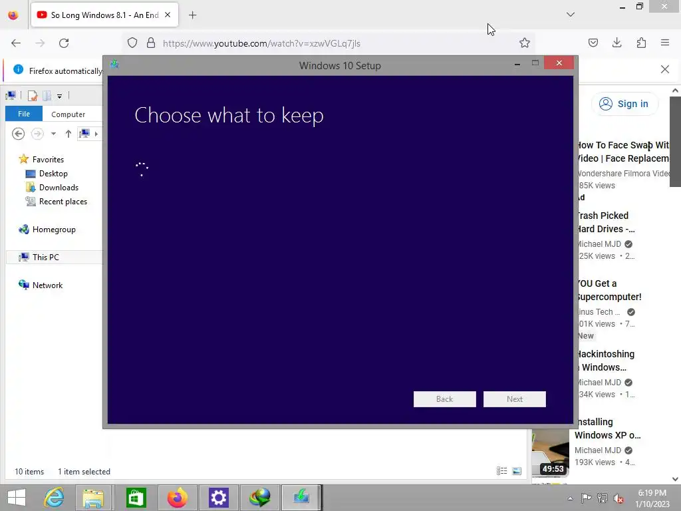This screenshot has height=511, width=681.
Task: Click the YouTube address bar
Action: (330, 43)
